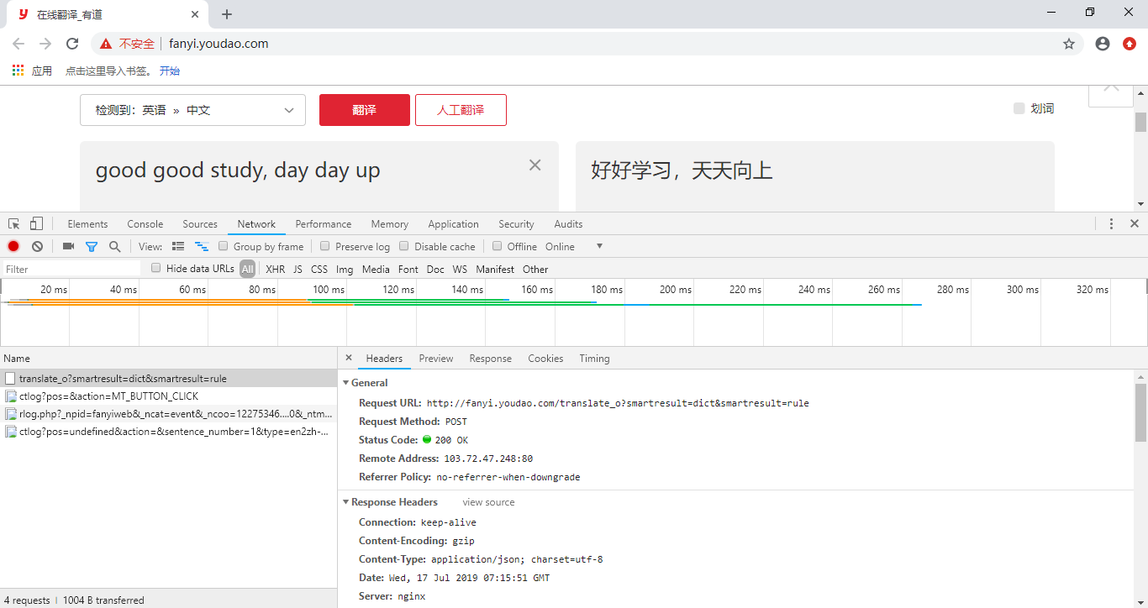Open the Performance panel tab

(x=324, y=224)
